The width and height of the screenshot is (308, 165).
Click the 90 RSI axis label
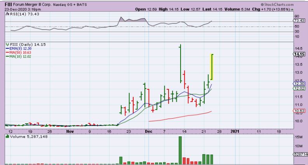[297, 16]
